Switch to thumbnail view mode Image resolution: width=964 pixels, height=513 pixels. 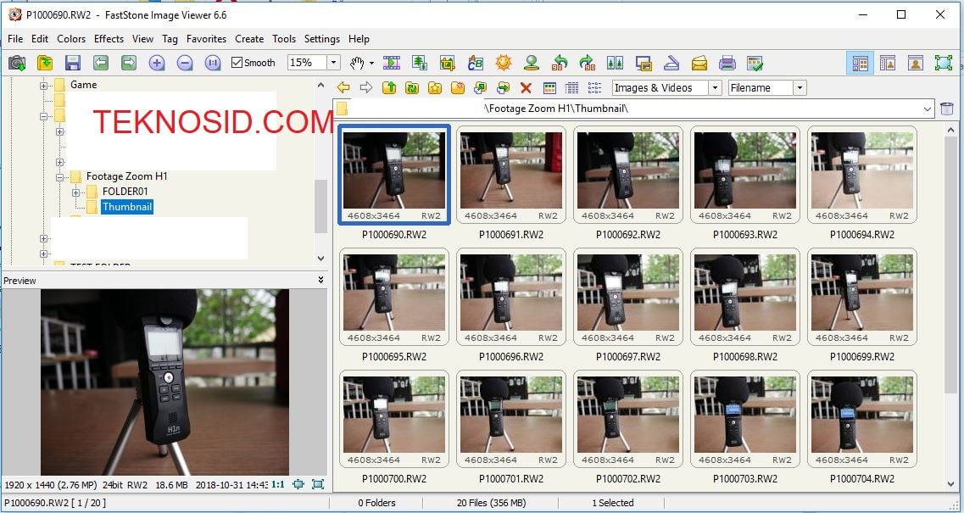549,88
